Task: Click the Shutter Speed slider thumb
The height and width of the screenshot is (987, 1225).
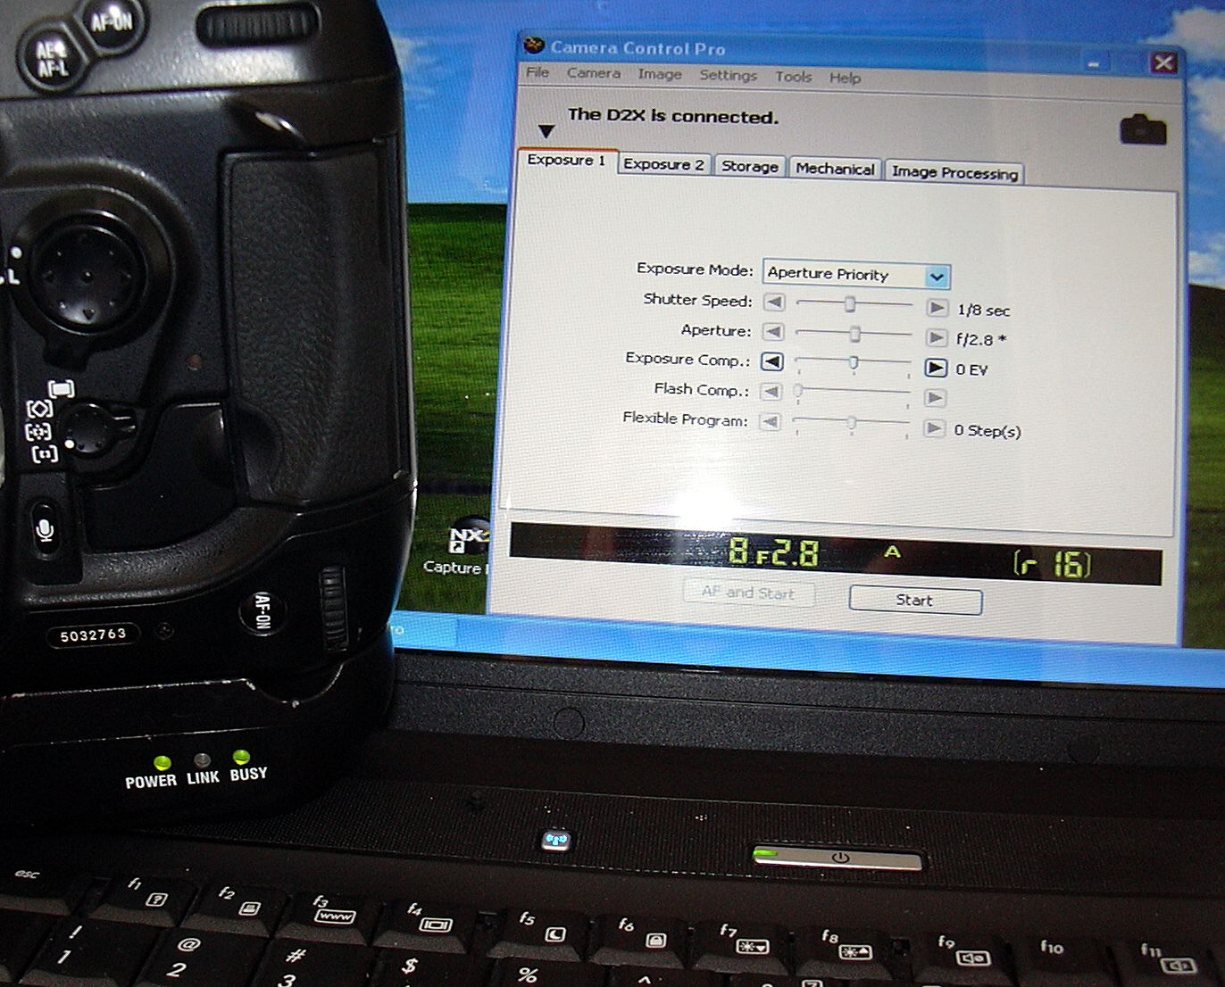Action: click(850, 304)
